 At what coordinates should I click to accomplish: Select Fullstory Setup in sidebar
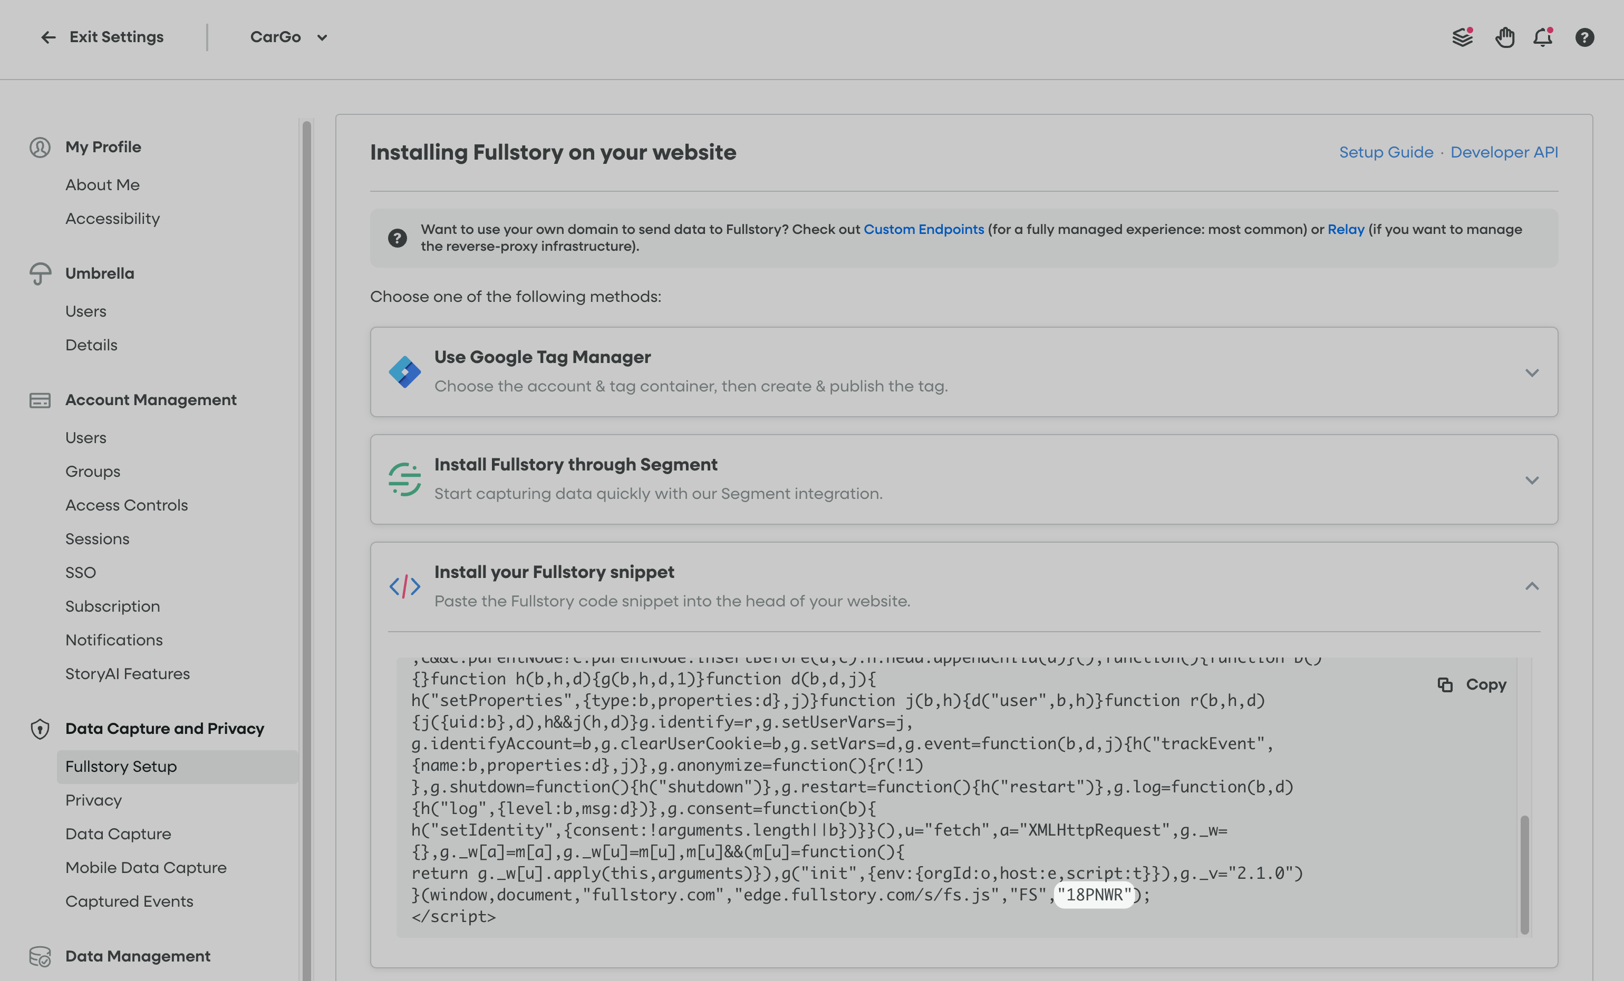(178, 767)
